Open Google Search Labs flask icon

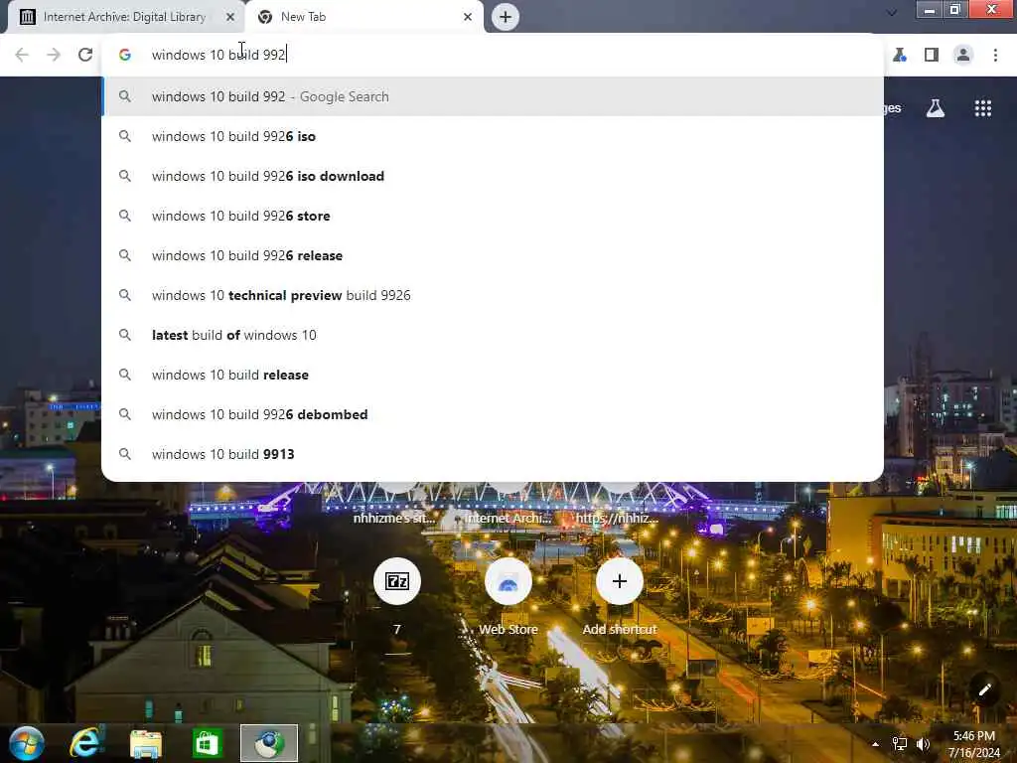click(x=936, y=108)
